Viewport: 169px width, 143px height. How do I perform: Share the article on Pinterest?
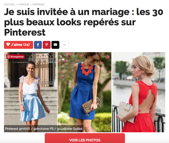47,45
